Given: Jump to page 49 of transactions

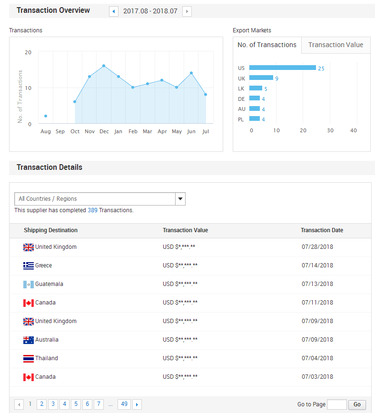Looking at the screenshot, I should pyautogui.click(x=124, y=404).
